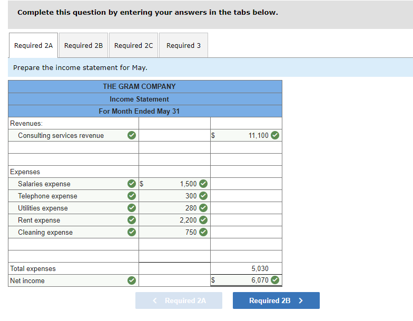Click the disabled Required 2A back button

click(179, 300)
